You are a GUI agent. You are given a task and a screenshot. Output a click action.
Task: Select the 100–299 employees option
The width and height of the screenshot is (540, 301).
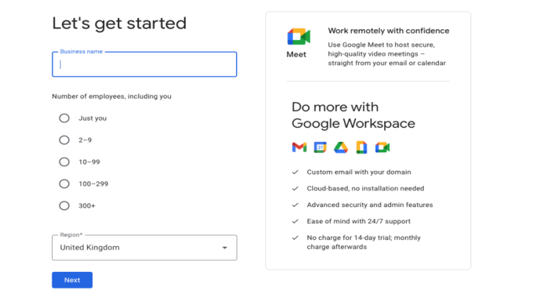coord(64,184)
